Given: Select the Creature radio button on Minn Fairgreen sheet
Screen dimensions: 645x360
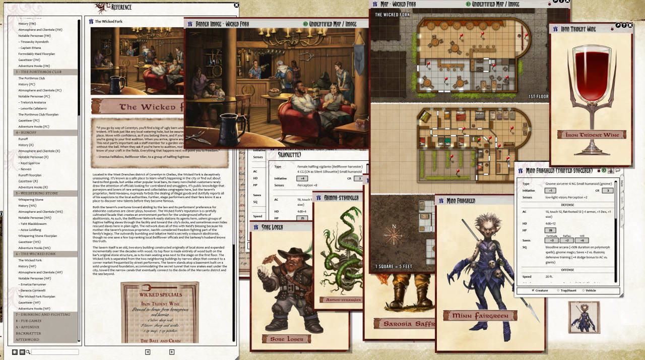Looking at the screenshot, I should pyautogui.click(x=533, y=290).
